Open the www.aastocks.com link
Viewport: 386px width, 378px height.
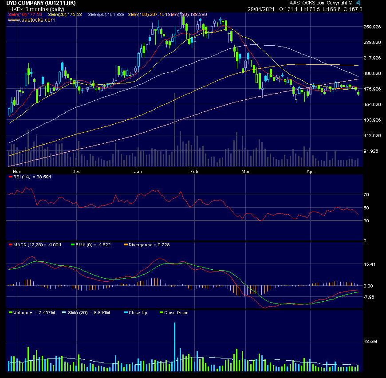pyautogui.click(x=32, y=20)
